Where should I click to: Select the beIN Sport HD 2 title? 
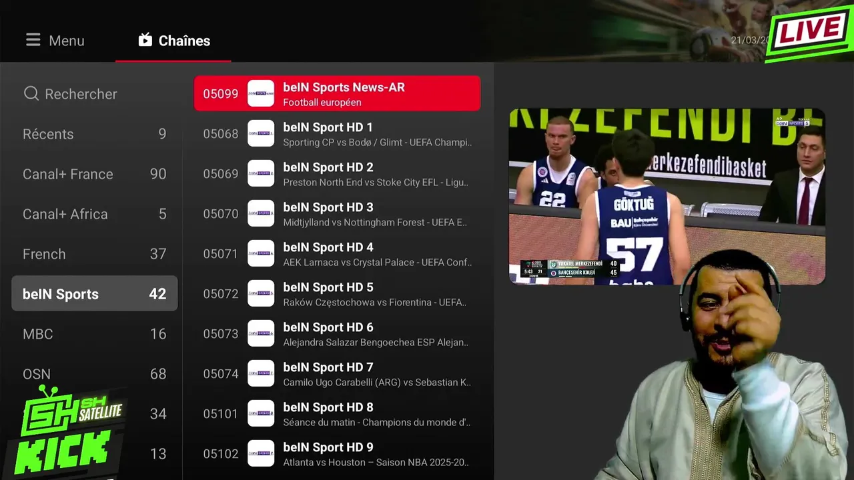(x=328, y=167)
